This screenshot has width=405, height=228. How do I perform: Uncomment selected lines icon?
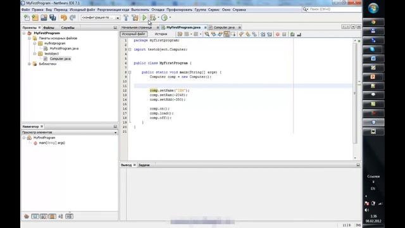click(x=299, y=34)
